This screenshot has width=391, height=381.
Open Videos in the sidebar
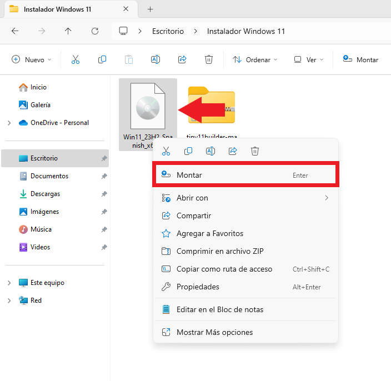tap(34, 247)
